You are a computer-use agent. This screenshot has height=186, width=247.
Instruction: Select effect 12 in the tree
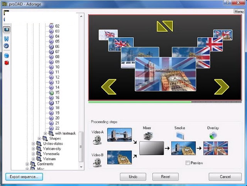click(54, 77)
